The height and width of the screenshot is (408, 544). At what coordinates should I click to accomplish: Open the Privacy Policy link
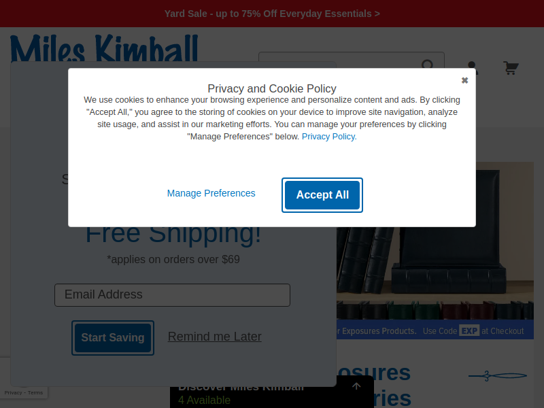329,137
